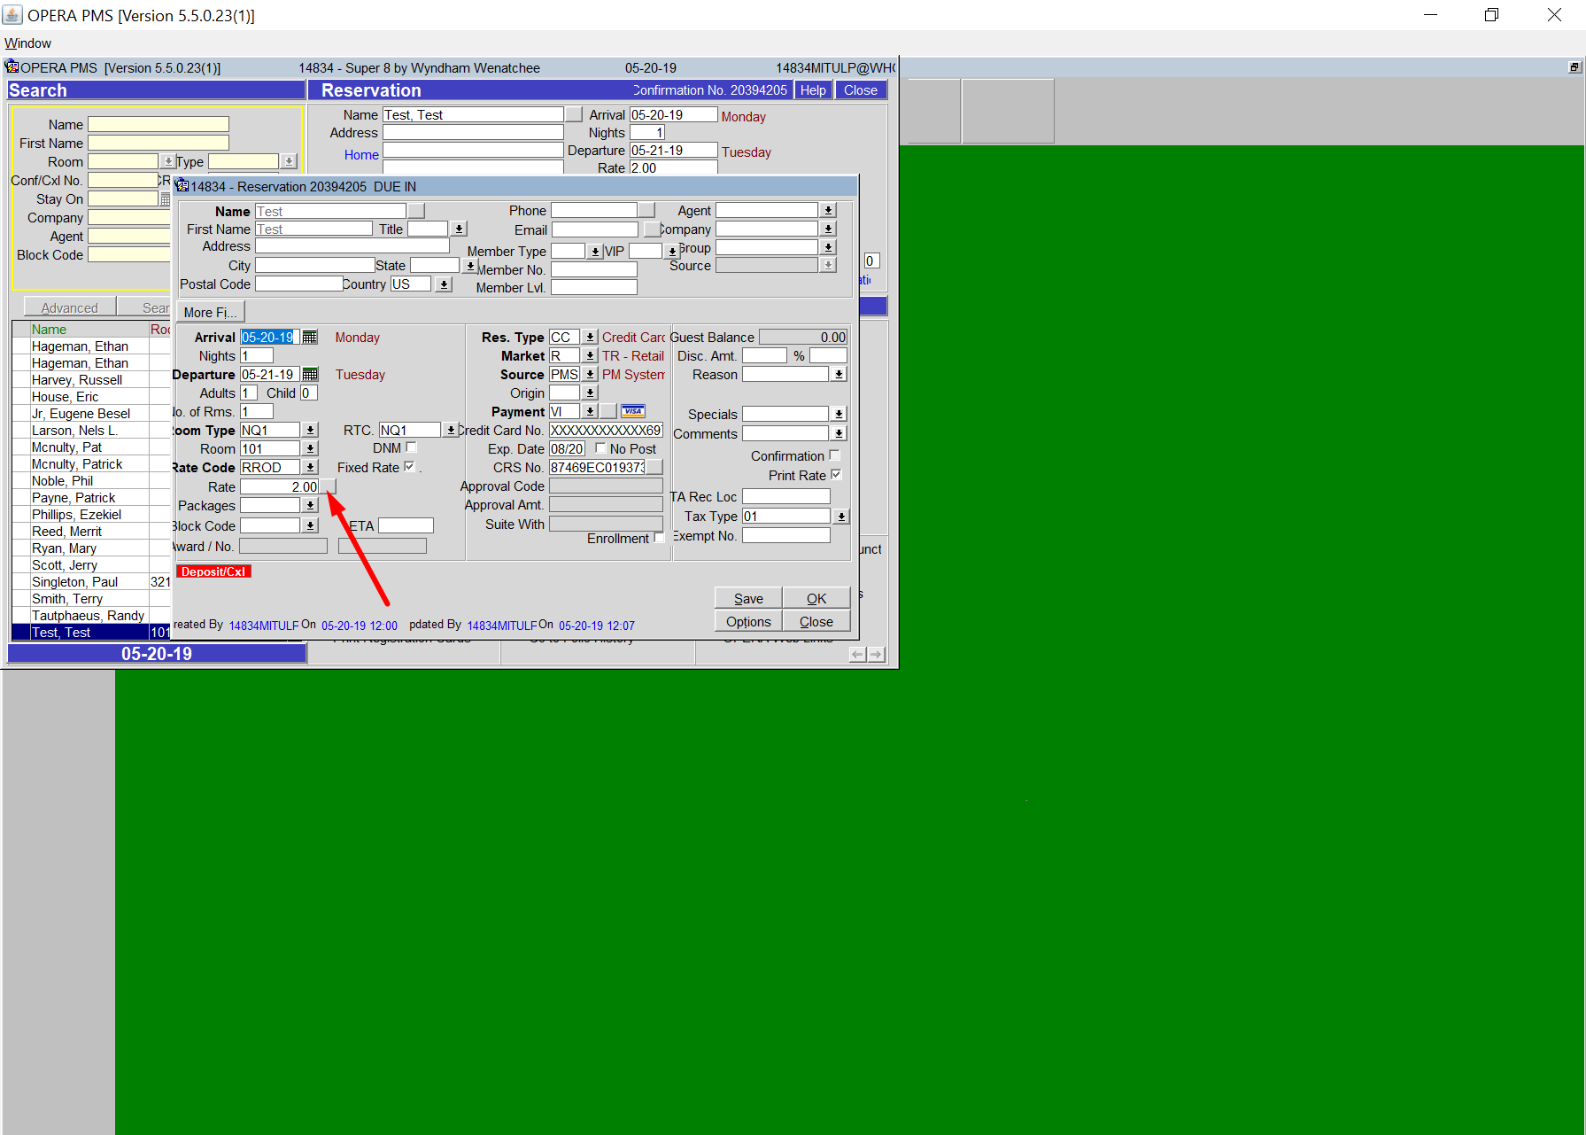1586x1135 pixels.
Task: Enable the Confirmation checkbox
Action: coord(835,454)
